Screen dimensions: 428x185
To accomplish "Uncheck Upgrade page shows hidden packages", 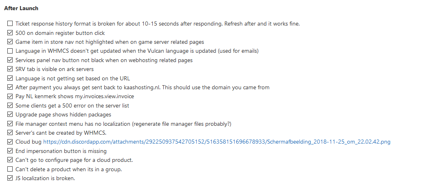I will [x=10, y=115].
